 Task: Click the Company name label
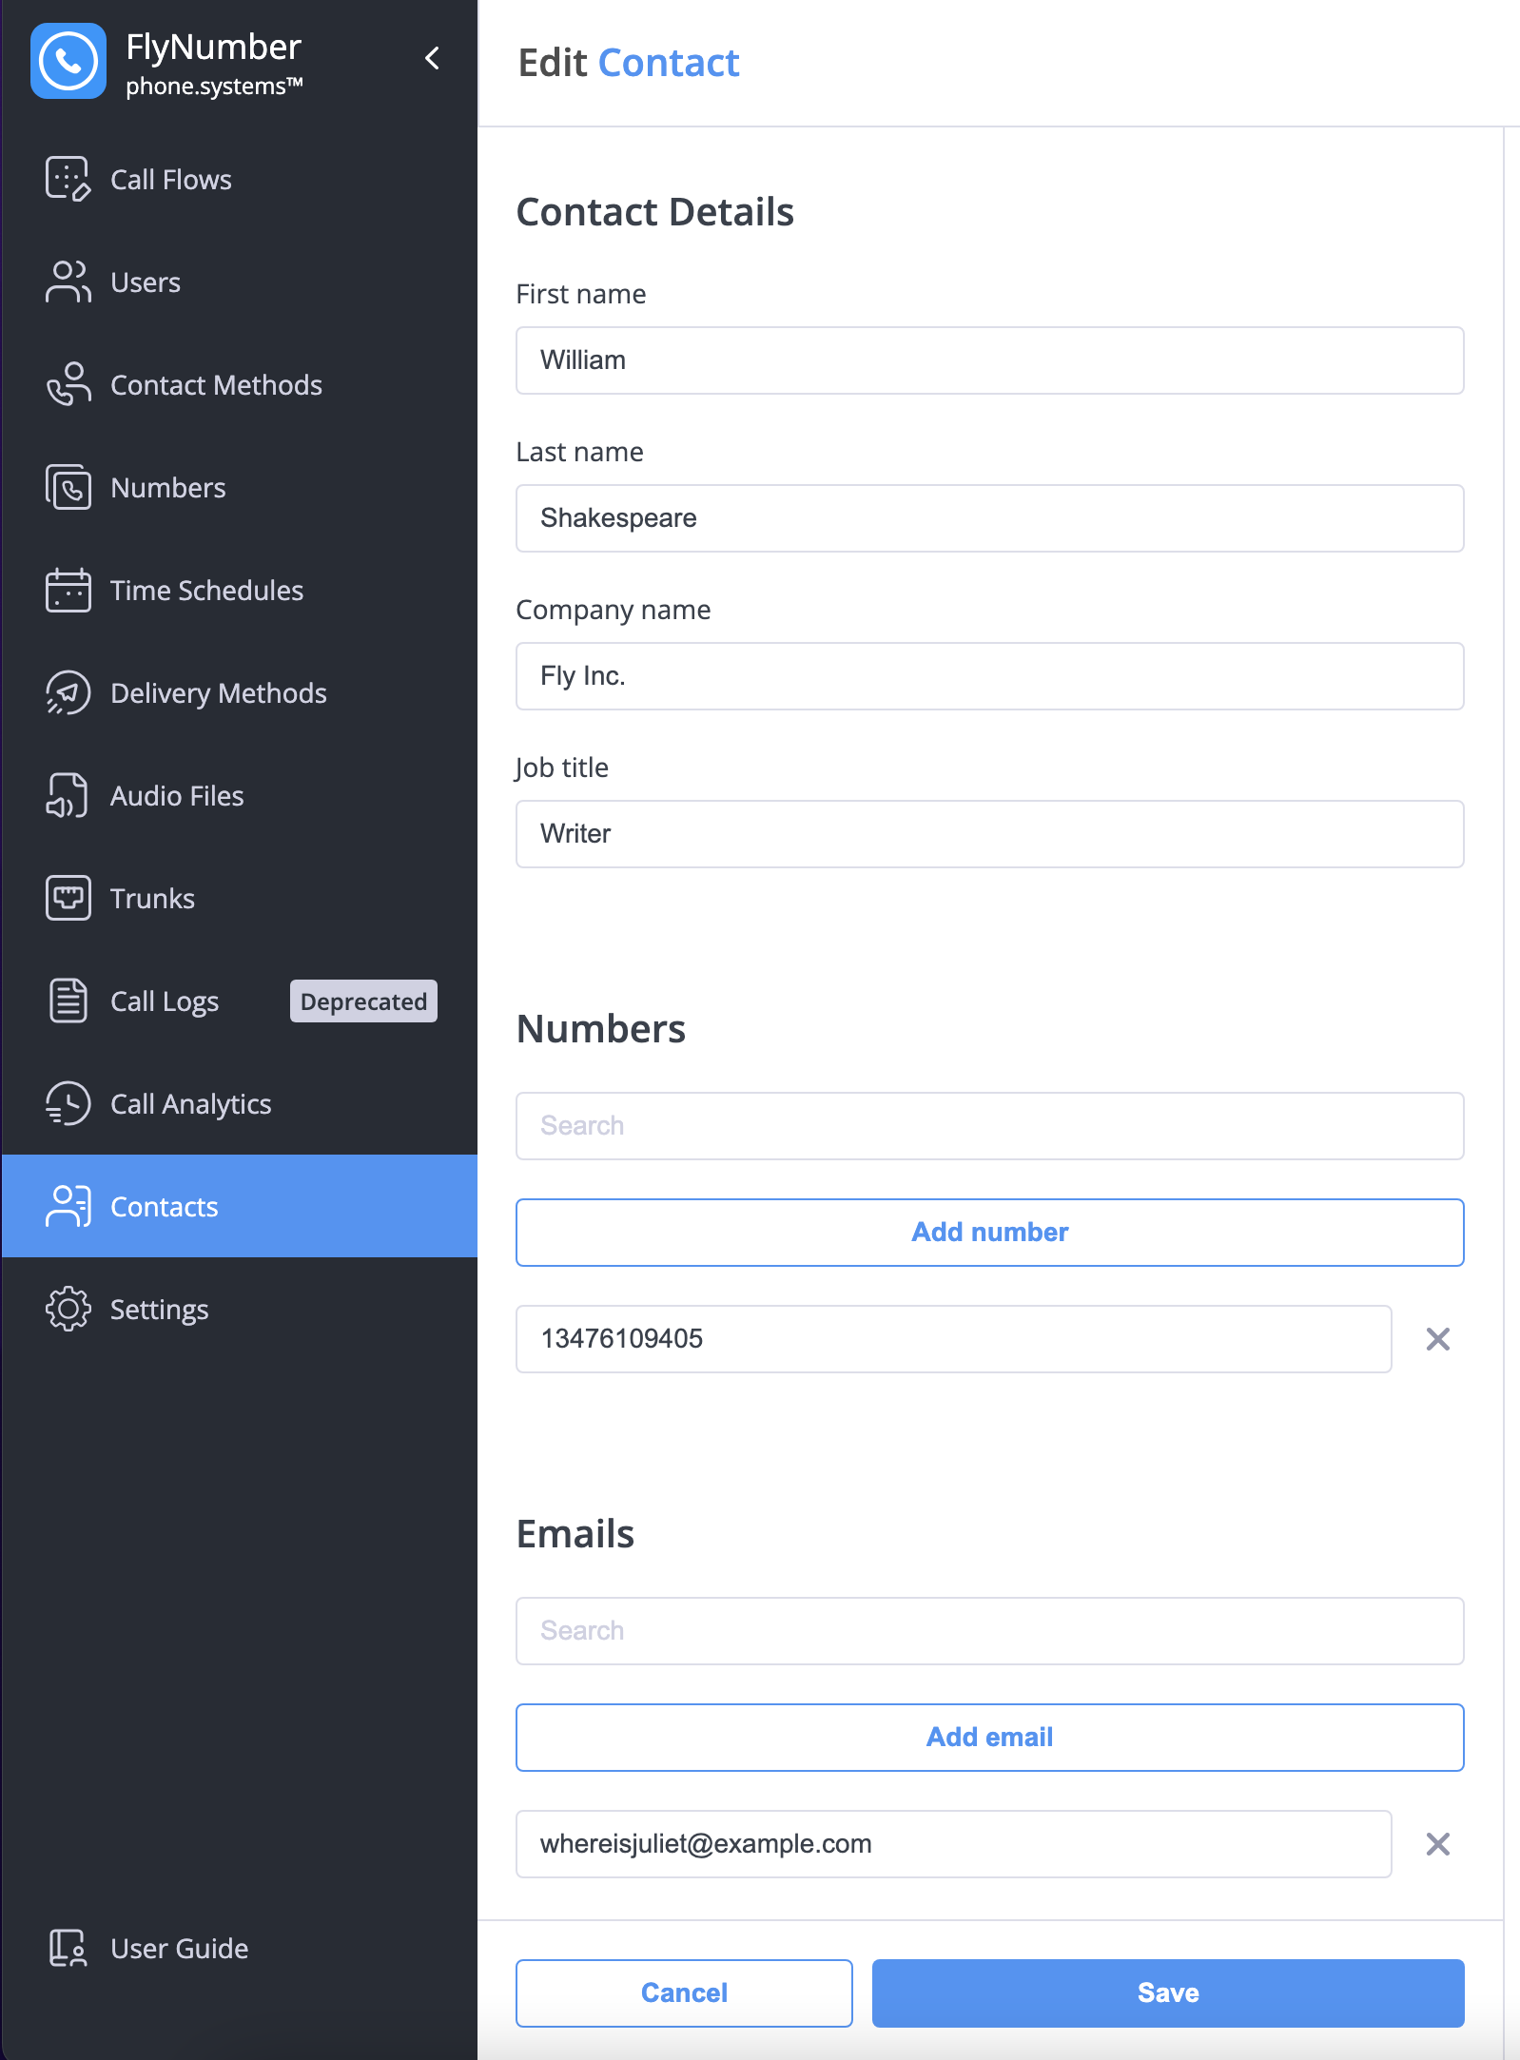(614, 610)
